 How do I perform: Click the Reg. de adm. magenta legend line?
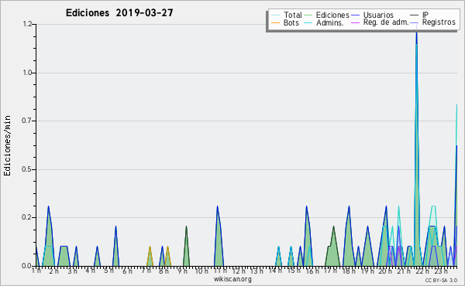coord(355,22)
